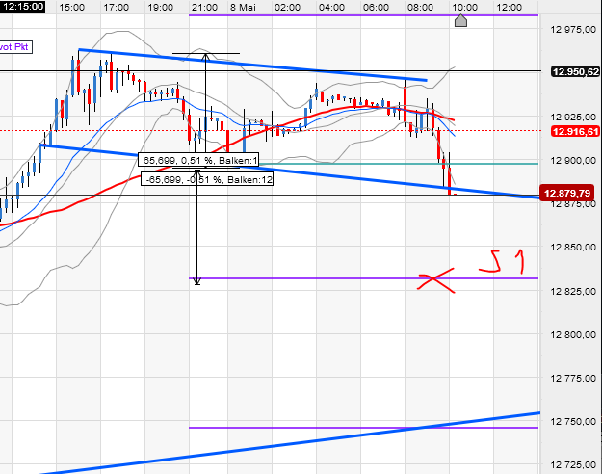
Task: Click the '8 Mai' date axis label
Action: [x=243, y=8]
